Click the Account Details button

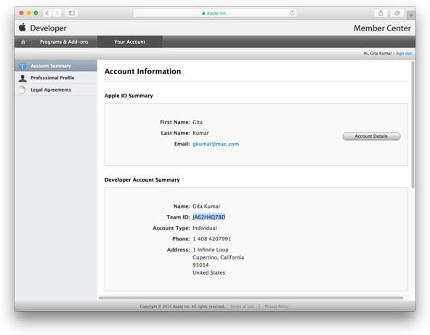(371, 137)
